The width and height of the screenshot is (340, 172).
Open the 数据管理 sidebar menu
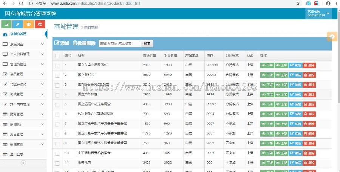click(x=23, y=144)
